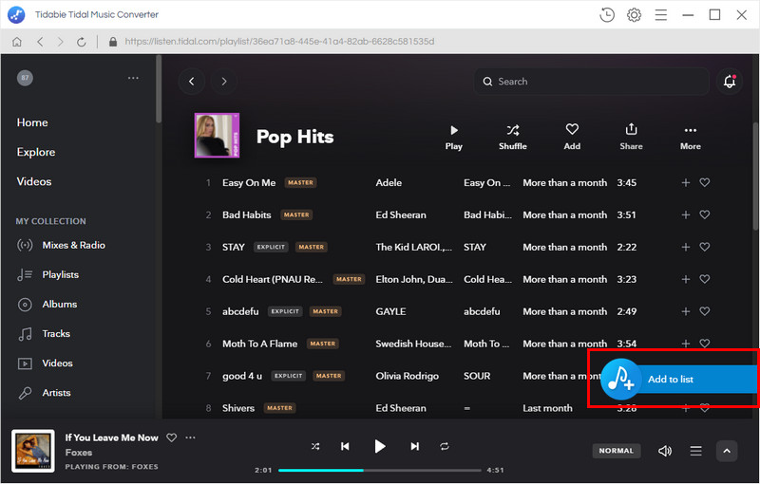
Task: Favorite If You Leave Me Now
Action: click(172, 437)
